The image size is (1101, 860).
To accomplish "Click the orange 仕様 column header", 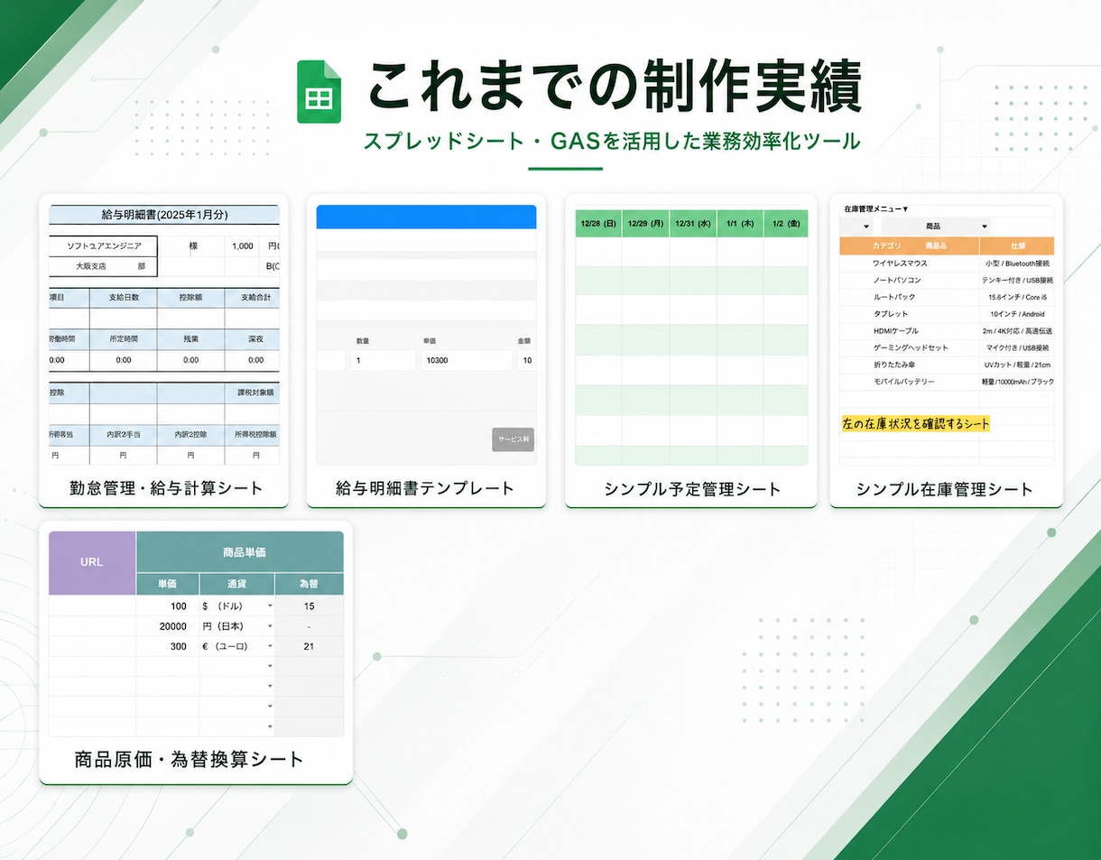I will coord(1017,245).
